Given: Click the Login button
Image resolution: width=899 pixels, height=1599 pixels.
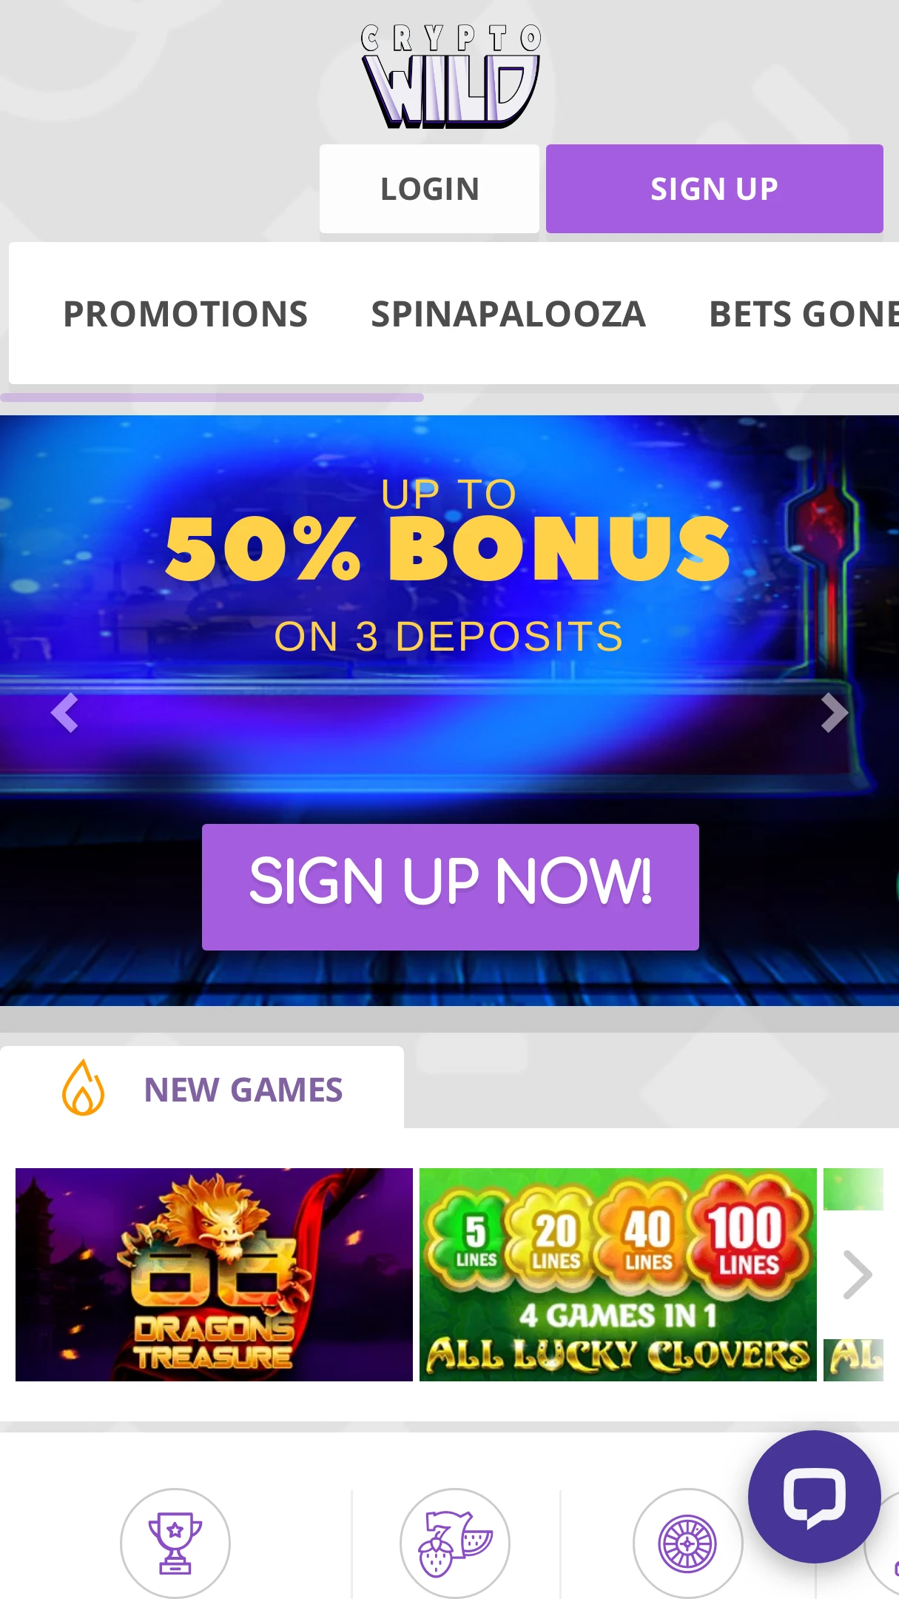Looking at the screenshot, I should [x=429, y=189].
